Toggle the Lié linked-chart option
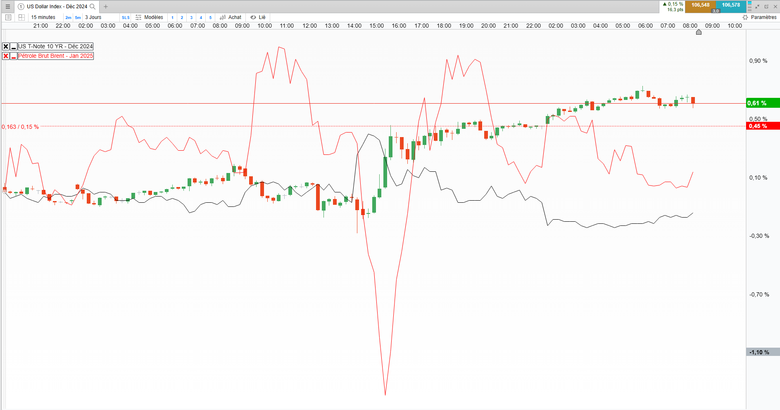The height and width of the screenshot is (410, 780). (x=258, y=17)
